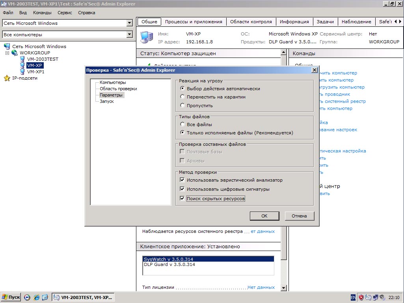Image resolution: width=404 pixels, height=303 pixels.
Task: Switch to the Задачи tab
Action: click(x=325, y=22)
